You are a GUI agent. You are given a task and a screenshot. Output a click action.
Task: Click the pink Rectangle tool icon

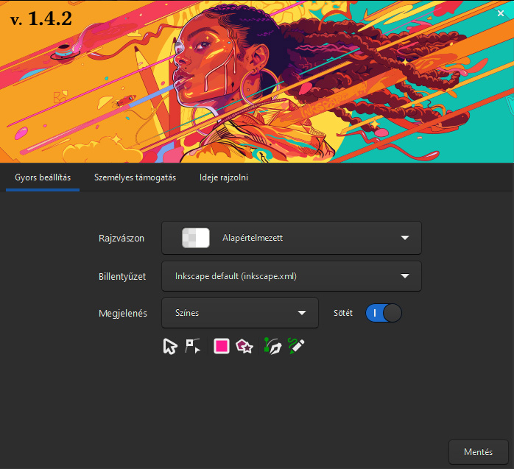tap(222, 346)
